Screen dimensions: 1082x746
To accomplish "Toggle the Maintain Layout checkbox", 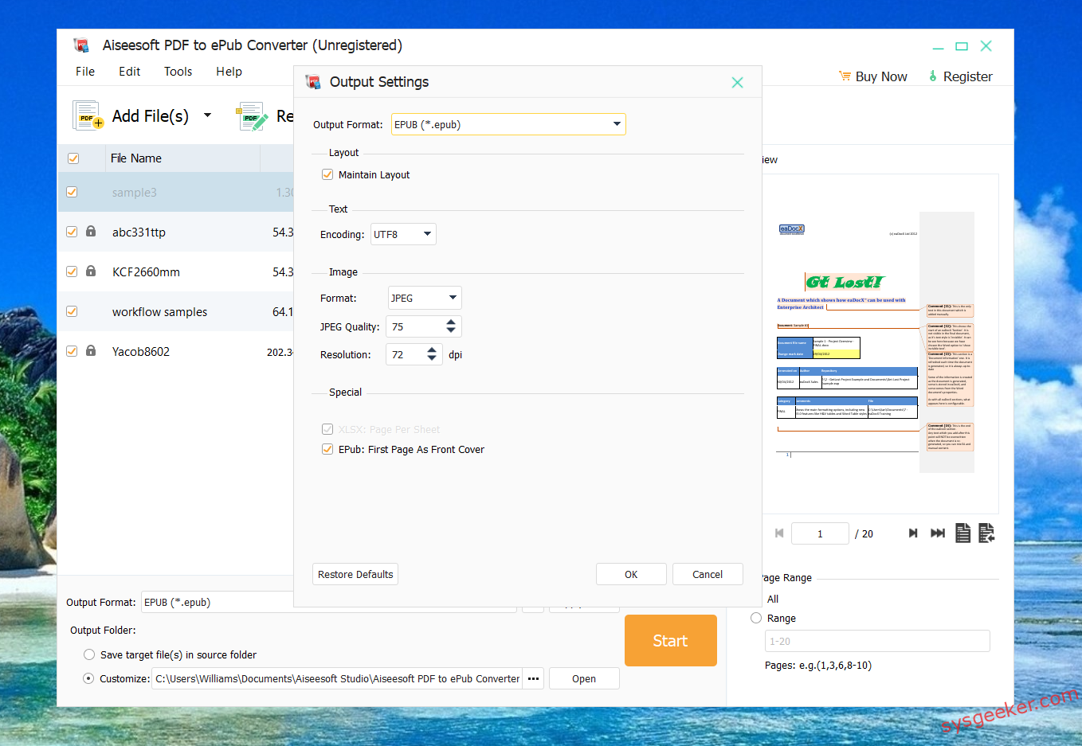I will pyautogui.click(x=327, y=174).
